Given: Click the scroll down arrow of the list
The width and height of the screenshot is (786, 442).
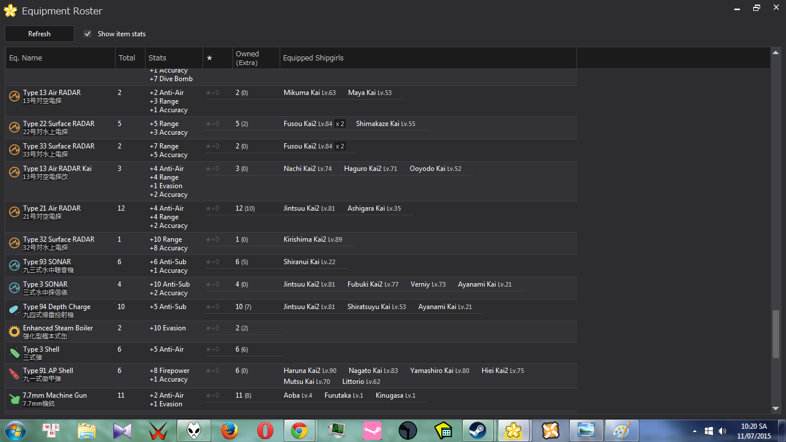Looking at the screenshot, I should 776,408.
